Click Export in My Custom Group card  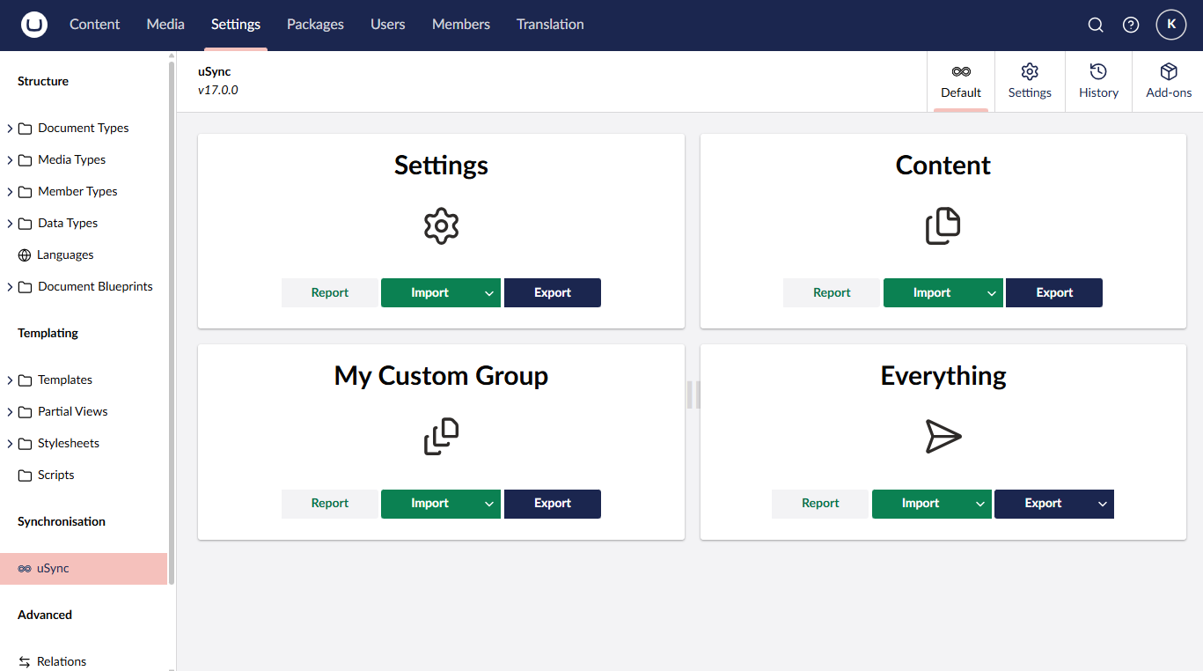click(553, 504)
